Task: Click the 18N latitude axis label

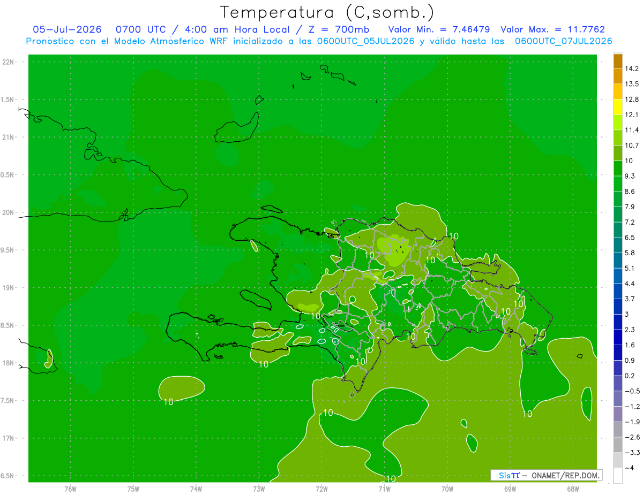Action: click(x=9, y=363)
